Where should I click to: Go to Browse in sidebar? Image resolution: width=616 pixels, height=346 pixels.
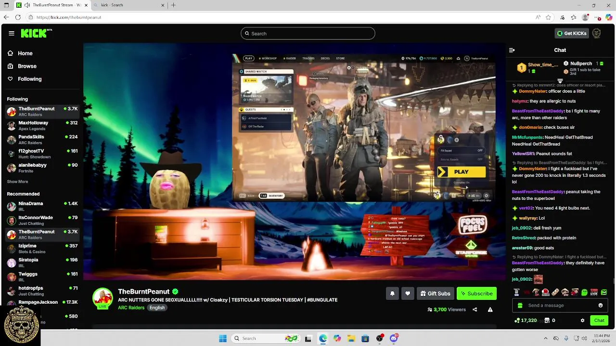point(22,66)
